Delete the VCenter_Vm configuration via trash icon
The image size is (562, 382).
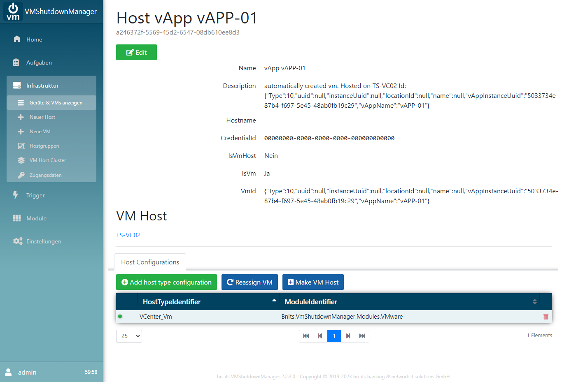pyautogui.click(x=546, y=317)
